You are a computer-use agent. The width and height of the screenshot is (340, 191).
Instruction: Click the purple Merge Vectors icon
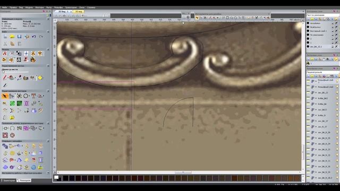(x=26, y=128)
